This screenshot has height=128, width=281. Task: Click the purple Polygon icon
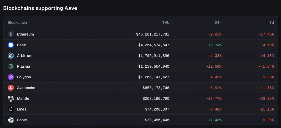tap(11, 77)
